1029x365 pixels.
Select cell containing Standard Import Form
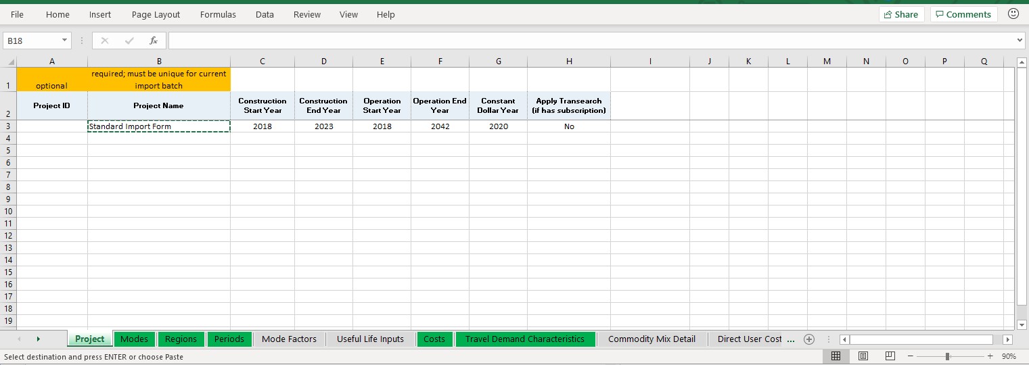pos(159,126)
